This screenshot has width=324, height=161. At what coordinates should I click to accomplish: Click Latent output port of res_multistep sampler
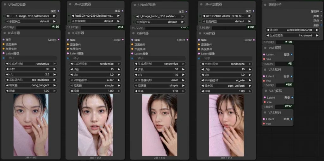click(x=59, y=39)
